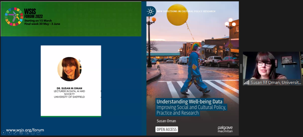Click 'Starting on 15 March' text
The image size is (303, 137).
pos(38,21)
